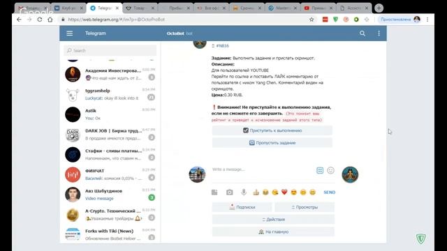Click the 'Telegram' header label
The height and width of the screenshot is (251, 447).
click(x=95, y=33)
